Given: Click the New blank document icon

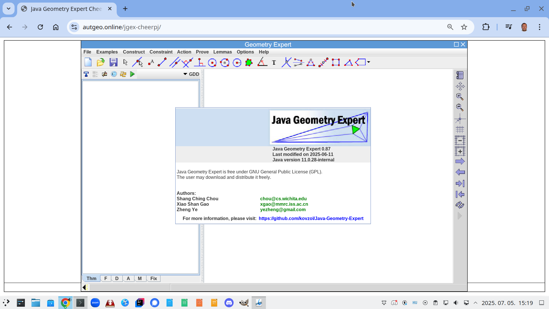Looking at the screenshot, I should click(x=88, y=62).
